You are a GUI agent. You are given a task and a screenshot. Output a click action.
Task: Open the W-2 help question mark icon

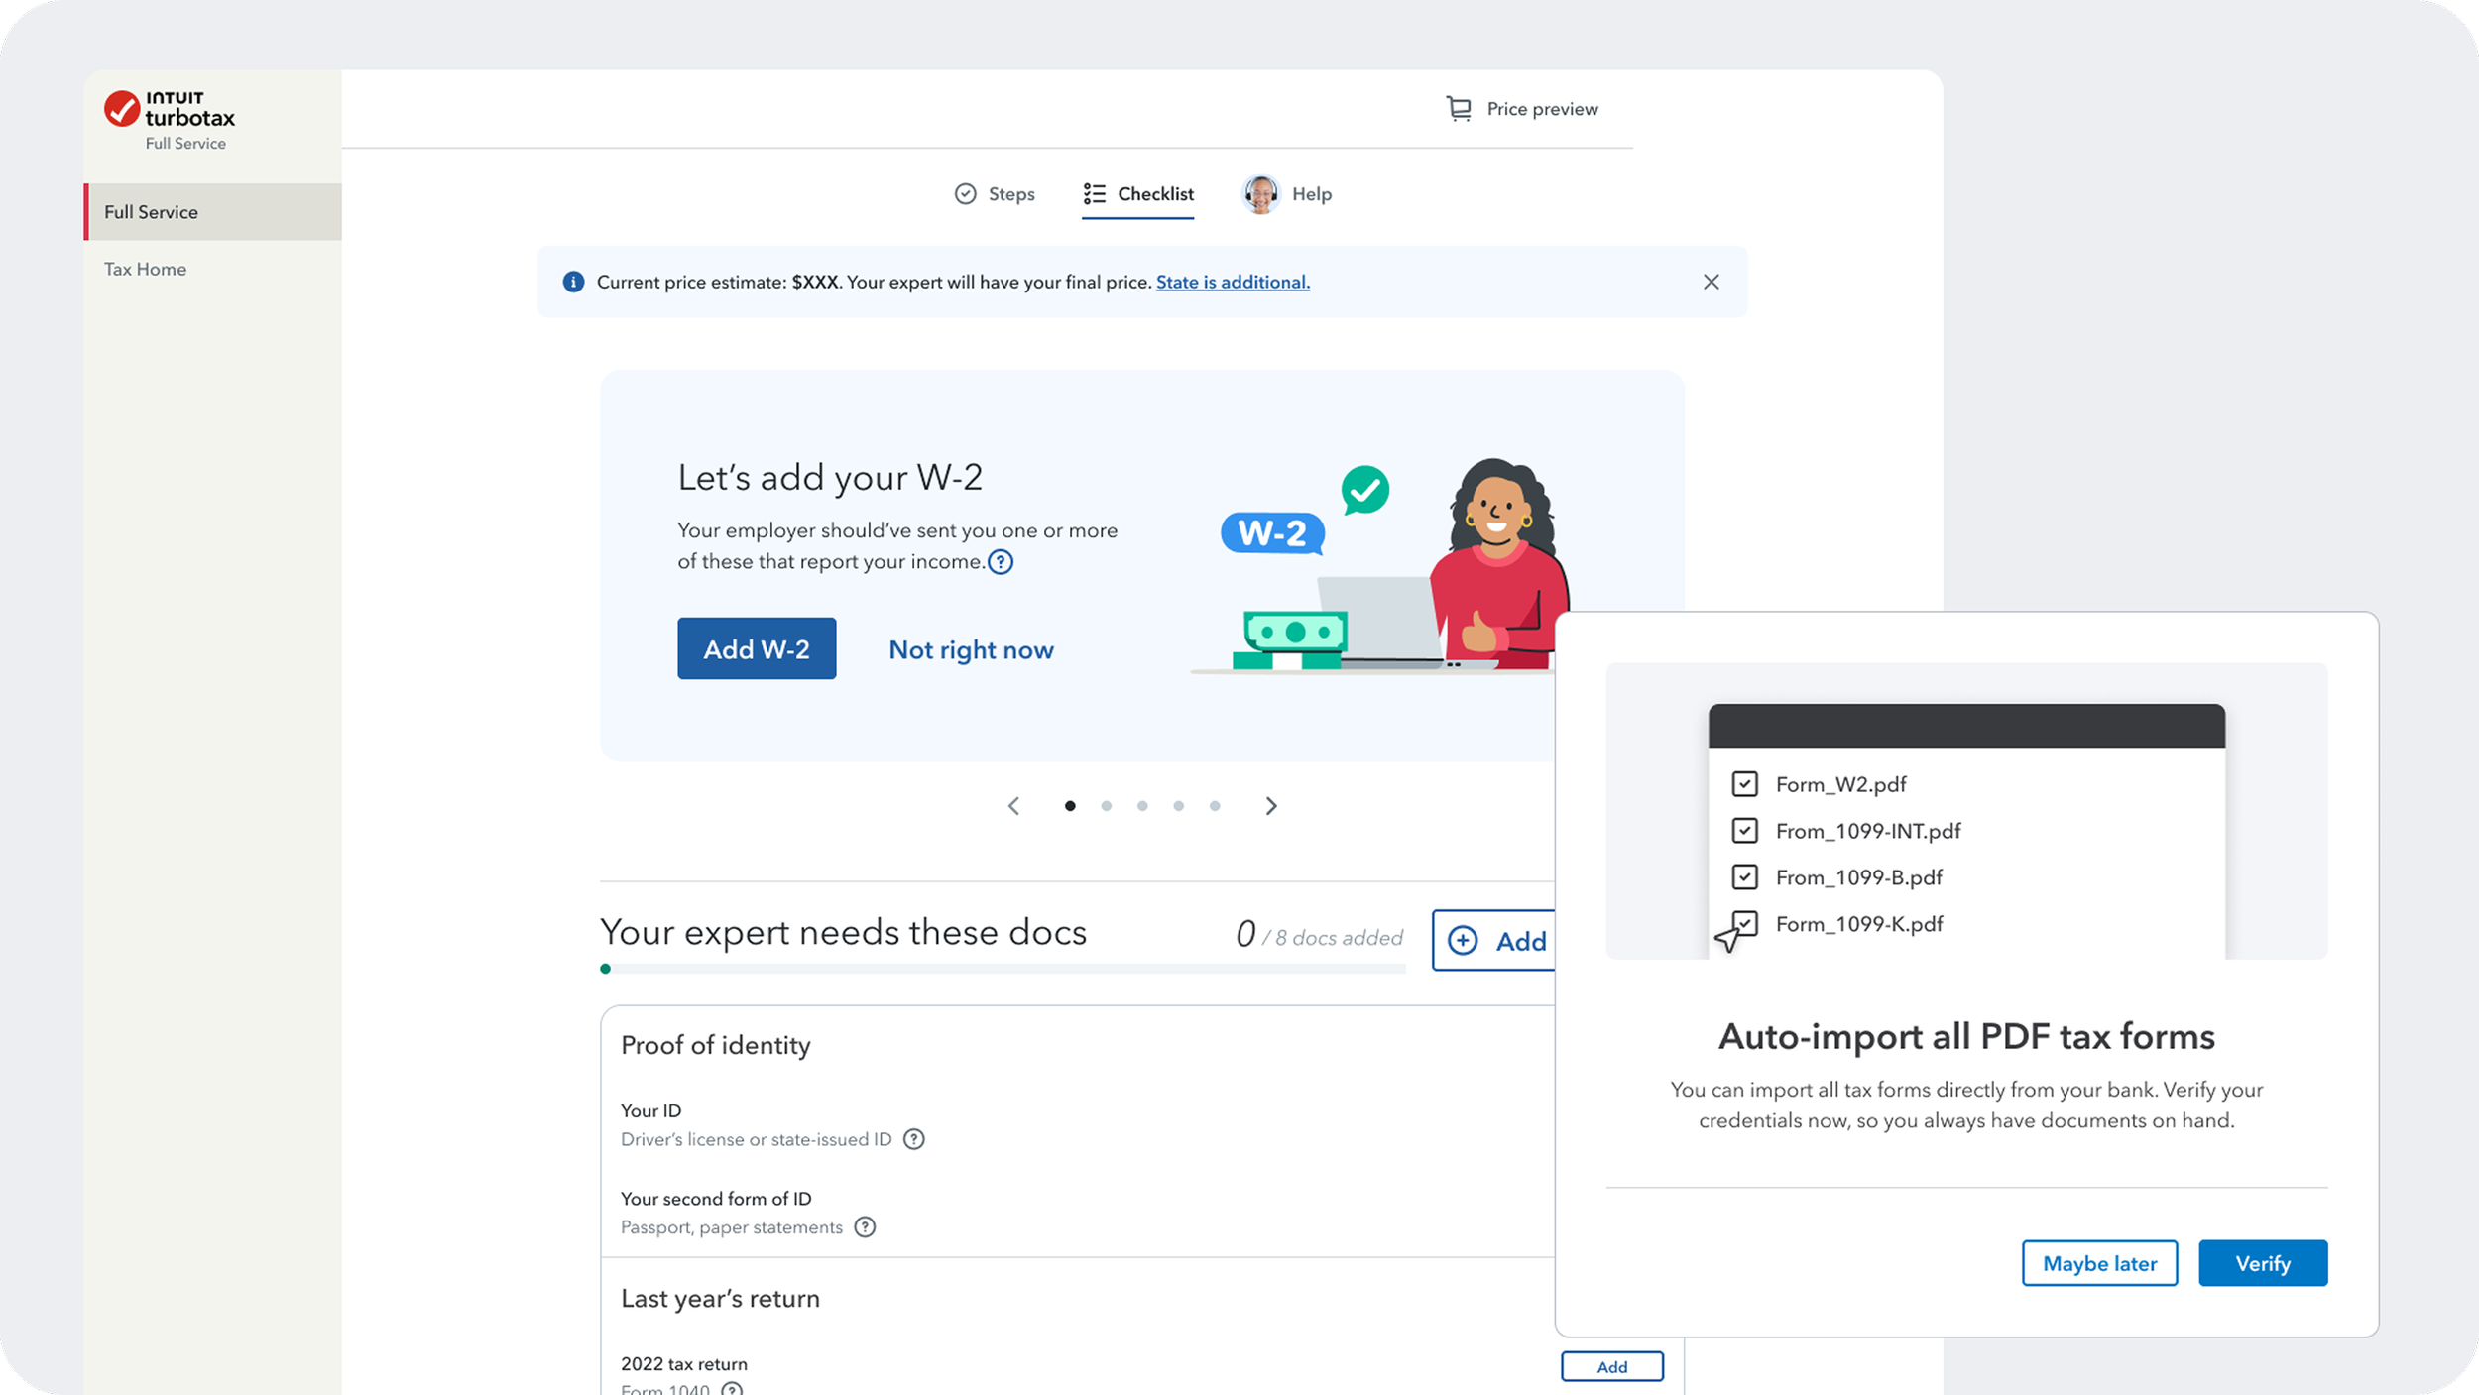click(x=1001, y=562)
